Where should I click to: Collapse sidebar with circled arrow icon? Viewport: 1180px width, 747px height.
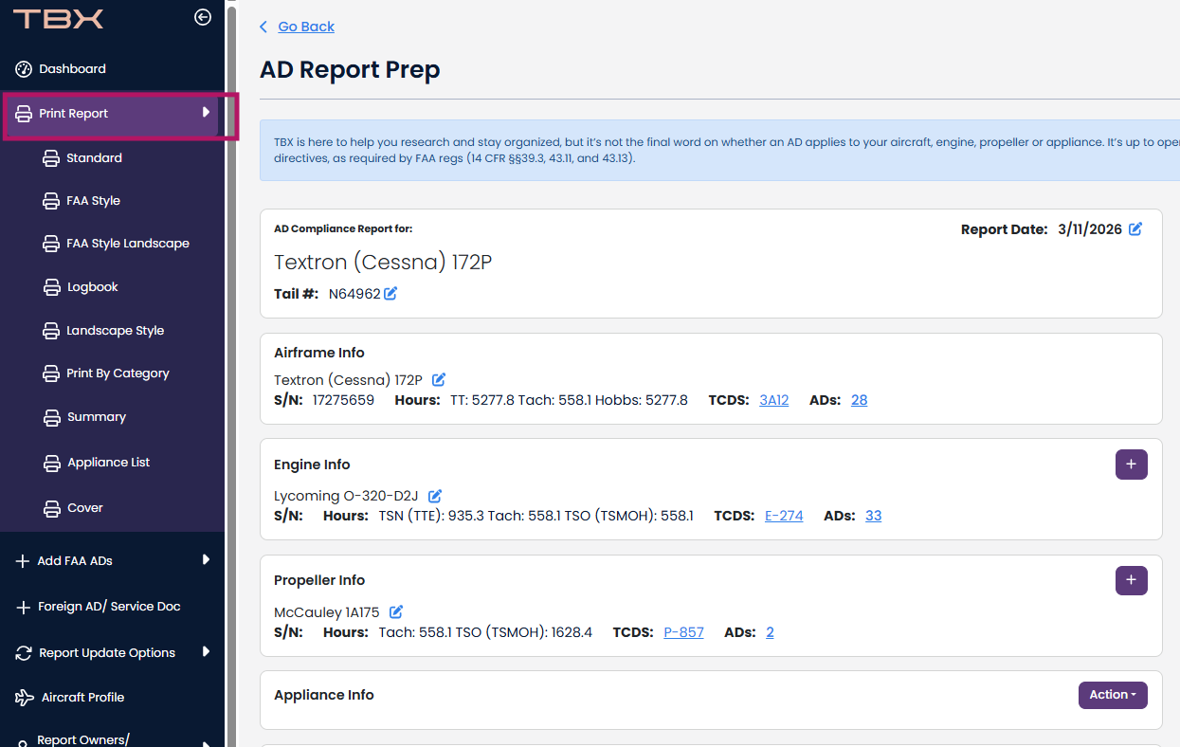click(x=203, y=17)
